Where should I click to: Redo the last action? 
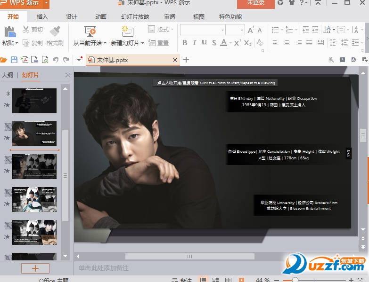[66, 60]
